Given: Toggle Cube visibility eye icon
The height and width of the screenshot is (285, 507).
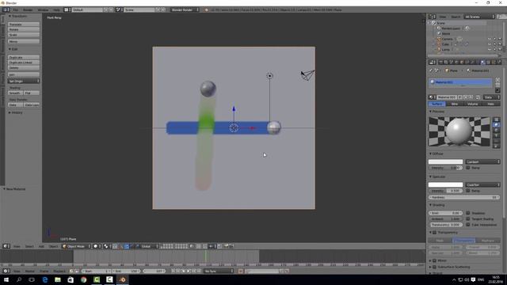Looking at the screenshot, I should click(x=490, y=44).
